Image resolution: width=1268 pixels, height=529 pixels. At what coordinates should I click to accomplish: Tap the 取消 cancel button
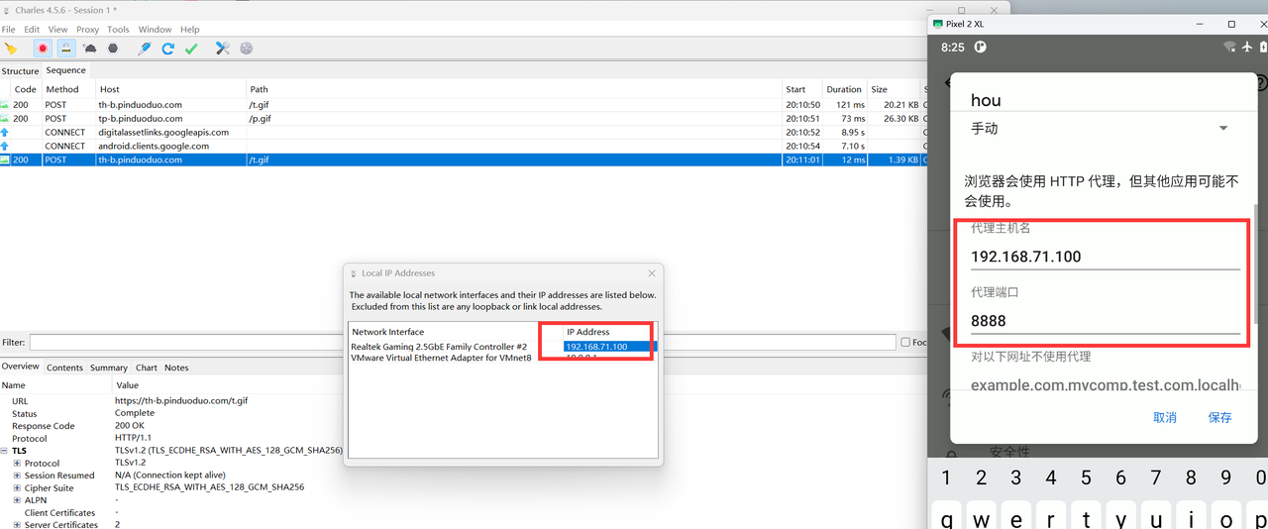tap(1165, 418)
